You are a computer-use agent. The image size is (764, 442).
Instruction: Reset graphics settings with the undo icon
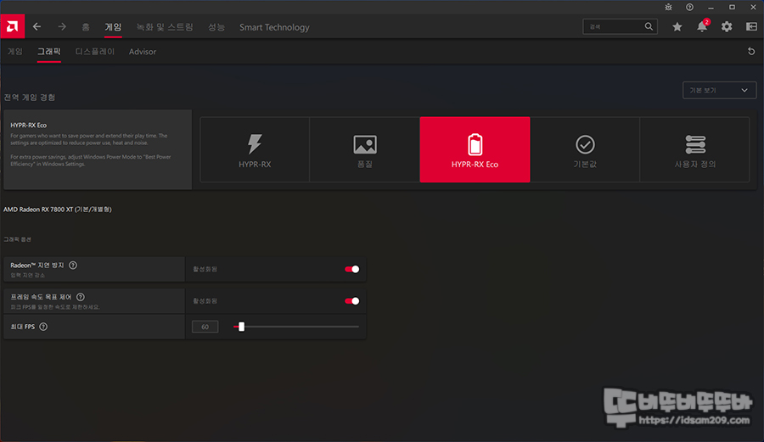(x=751, y=51)
